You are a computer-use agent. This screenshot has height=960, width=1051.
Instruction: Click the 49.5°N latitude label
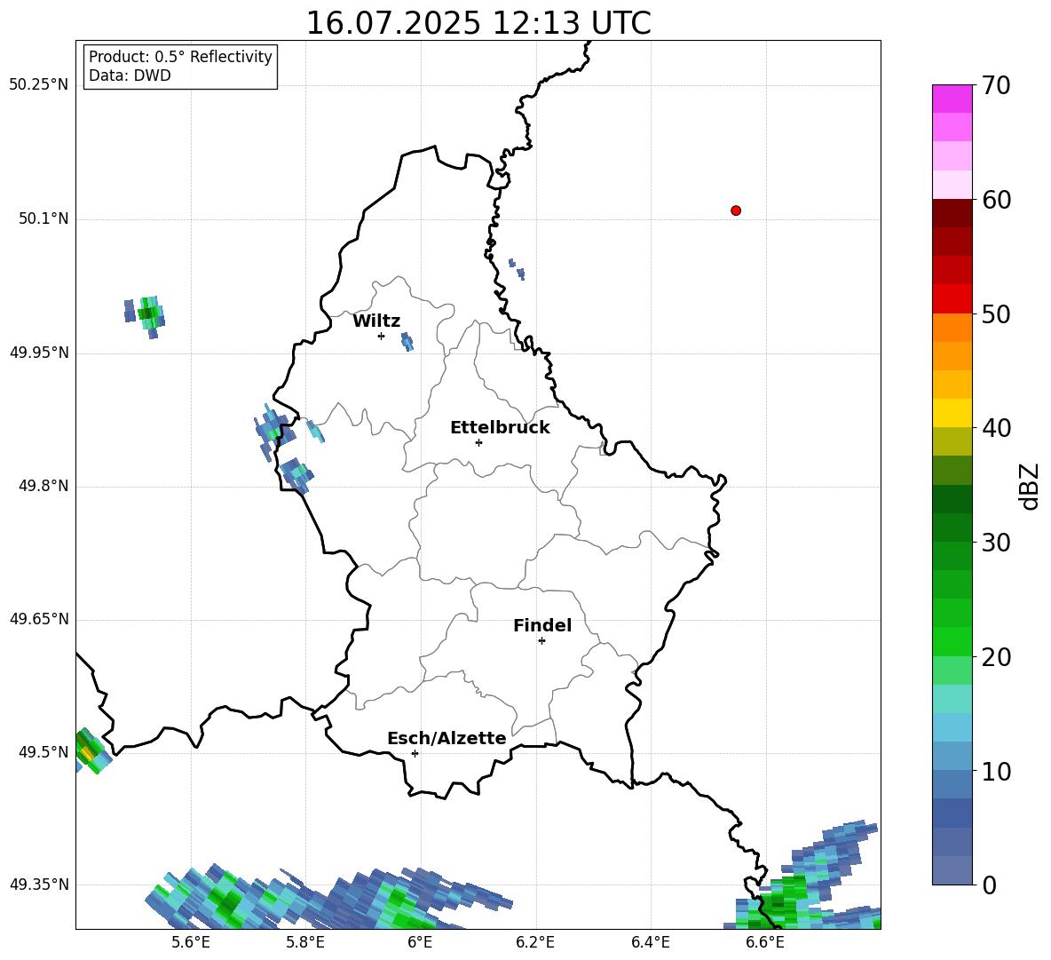[x=43, y=751]
